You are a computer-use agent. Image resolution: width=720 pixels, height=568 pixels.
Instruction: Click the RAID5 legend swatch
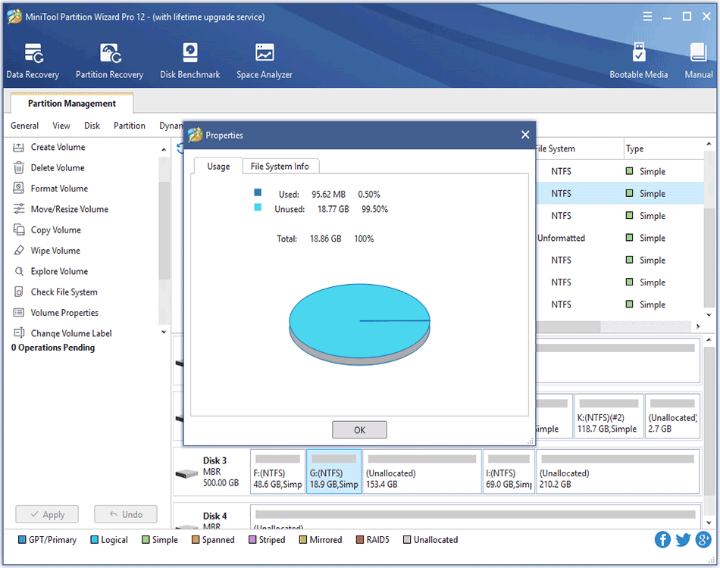[x=360, y=539]
